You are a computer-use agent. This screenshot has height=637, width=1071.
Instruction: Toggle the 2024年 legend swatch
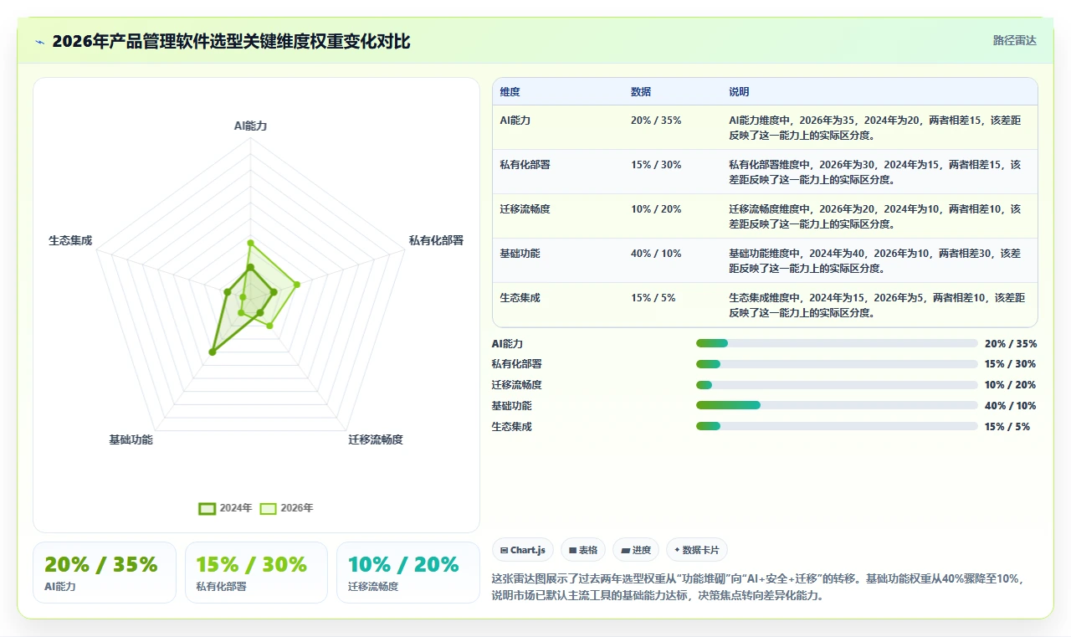click(x=207, y=508)
